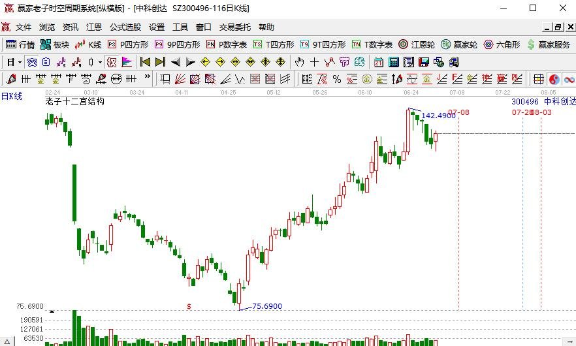Screen dimensions: 576x346
Task: Click the floppy disk save icon
Action: pos(424,62)
